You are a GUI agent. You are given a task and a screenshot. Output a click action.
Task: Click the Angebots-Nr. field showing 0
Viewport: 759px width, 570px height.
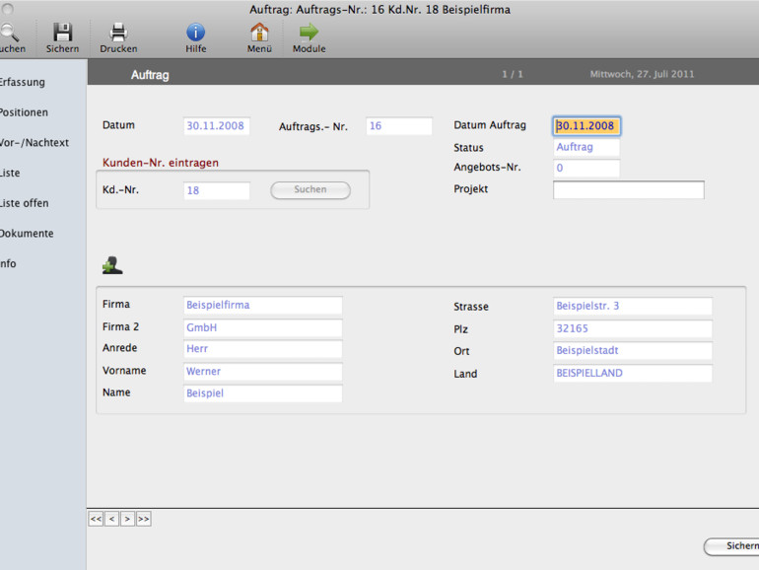coord(586,168)
